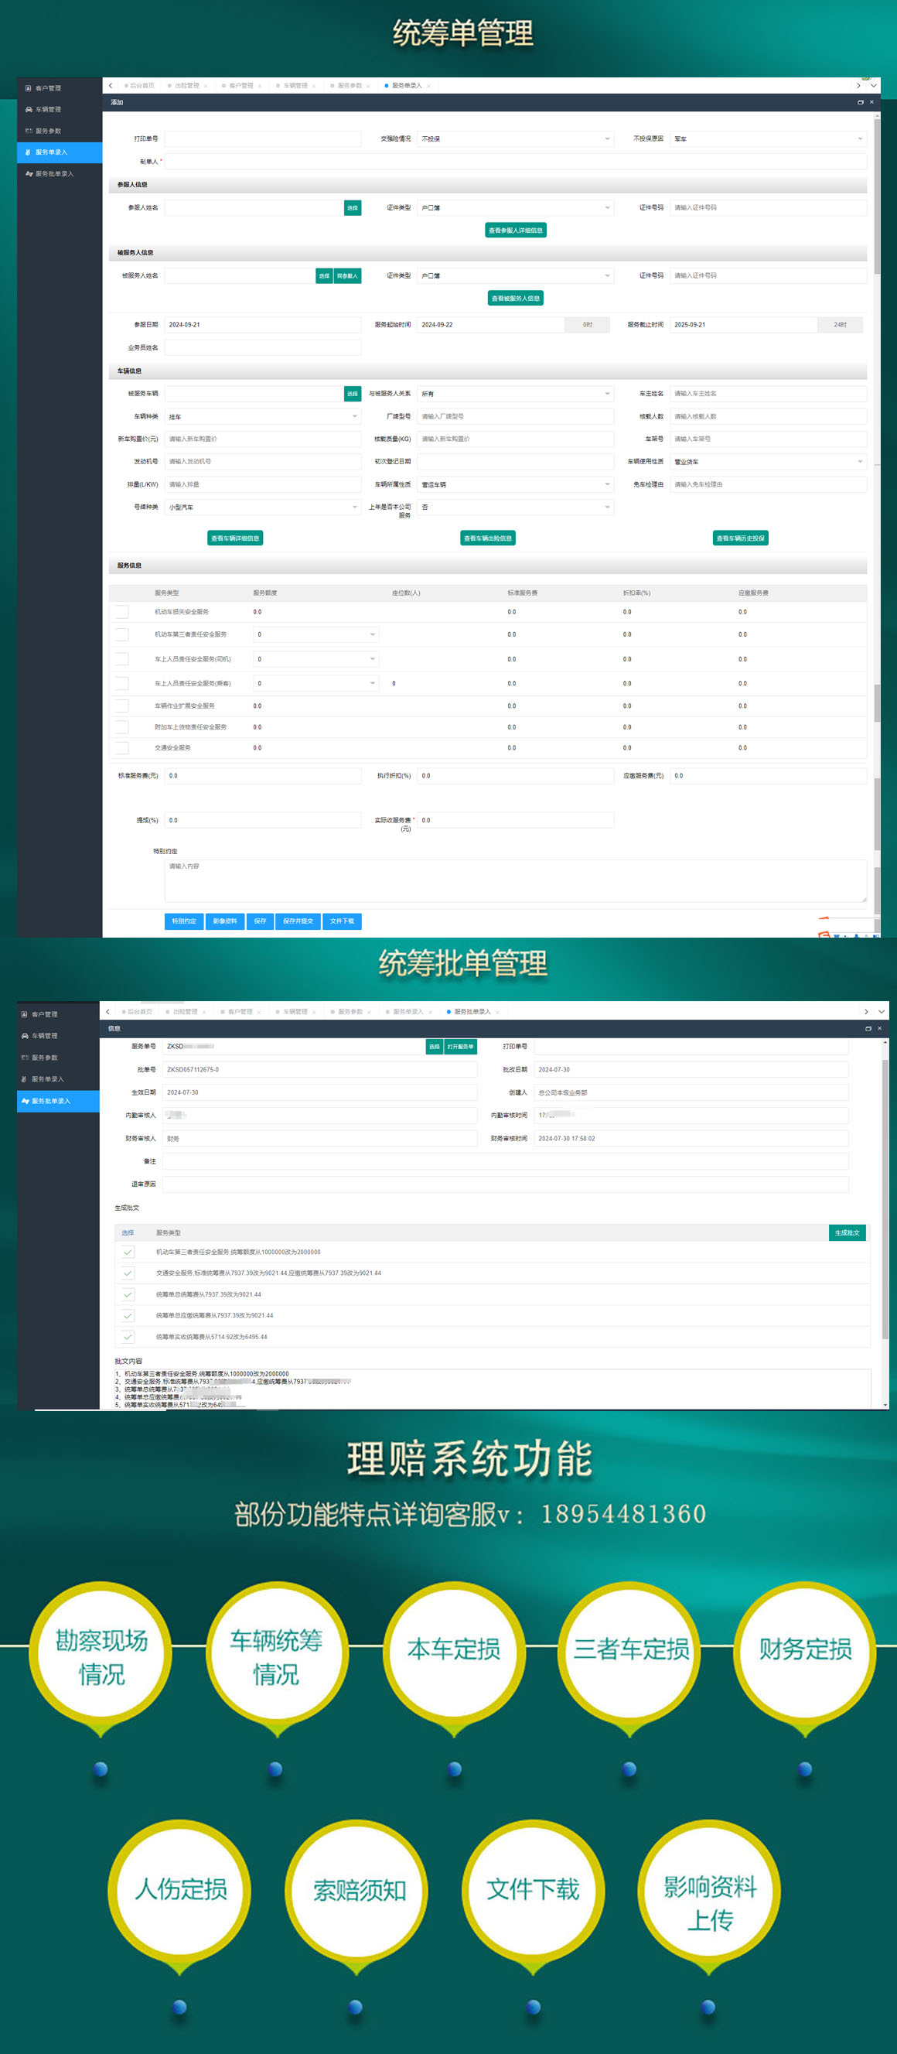Screen dimensions: 897x2054
Task: Select highlighted 服务单录入 item in sidebar
Action: tap(59, 152)
